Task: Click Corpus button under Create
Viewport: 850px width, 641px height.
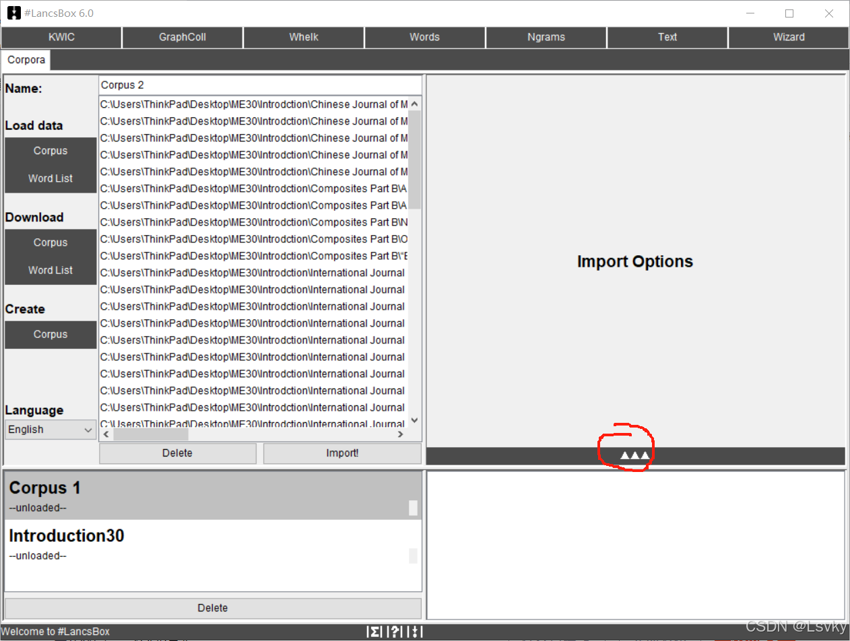Action: click(x=51, y=334)
